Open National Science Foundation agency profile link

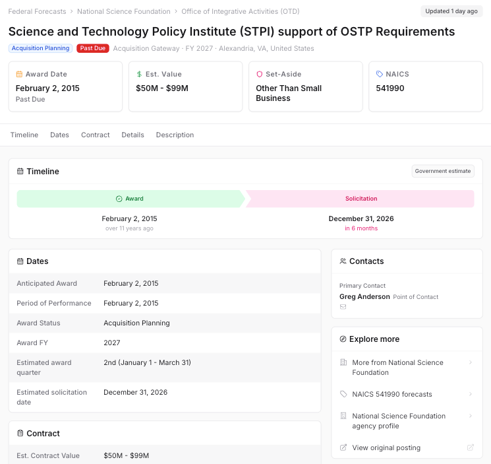tap(407, 420)
